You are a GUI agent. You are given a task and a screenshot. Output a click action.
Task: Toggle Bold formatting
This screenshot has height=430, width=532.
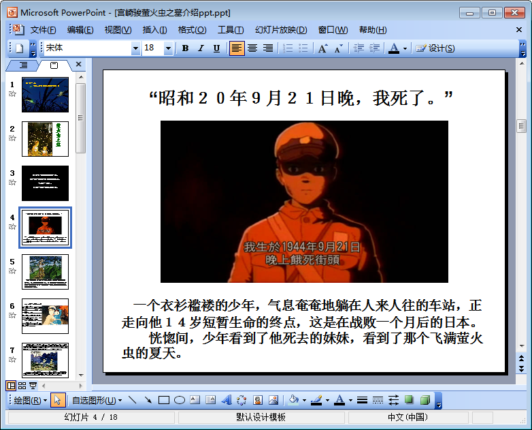(185, 48)
